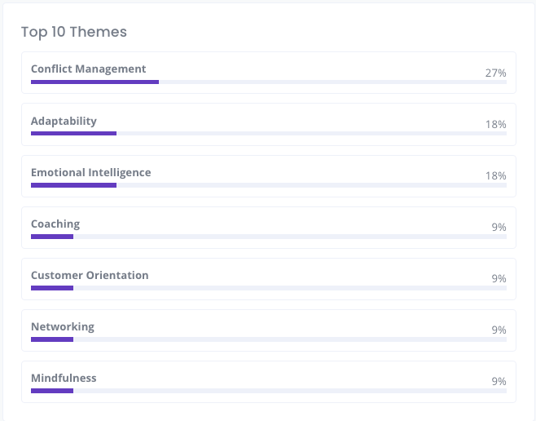536x421 pixels.
Task: Open the Emotional Intelligence theme label
Action: tap(90, 172)
